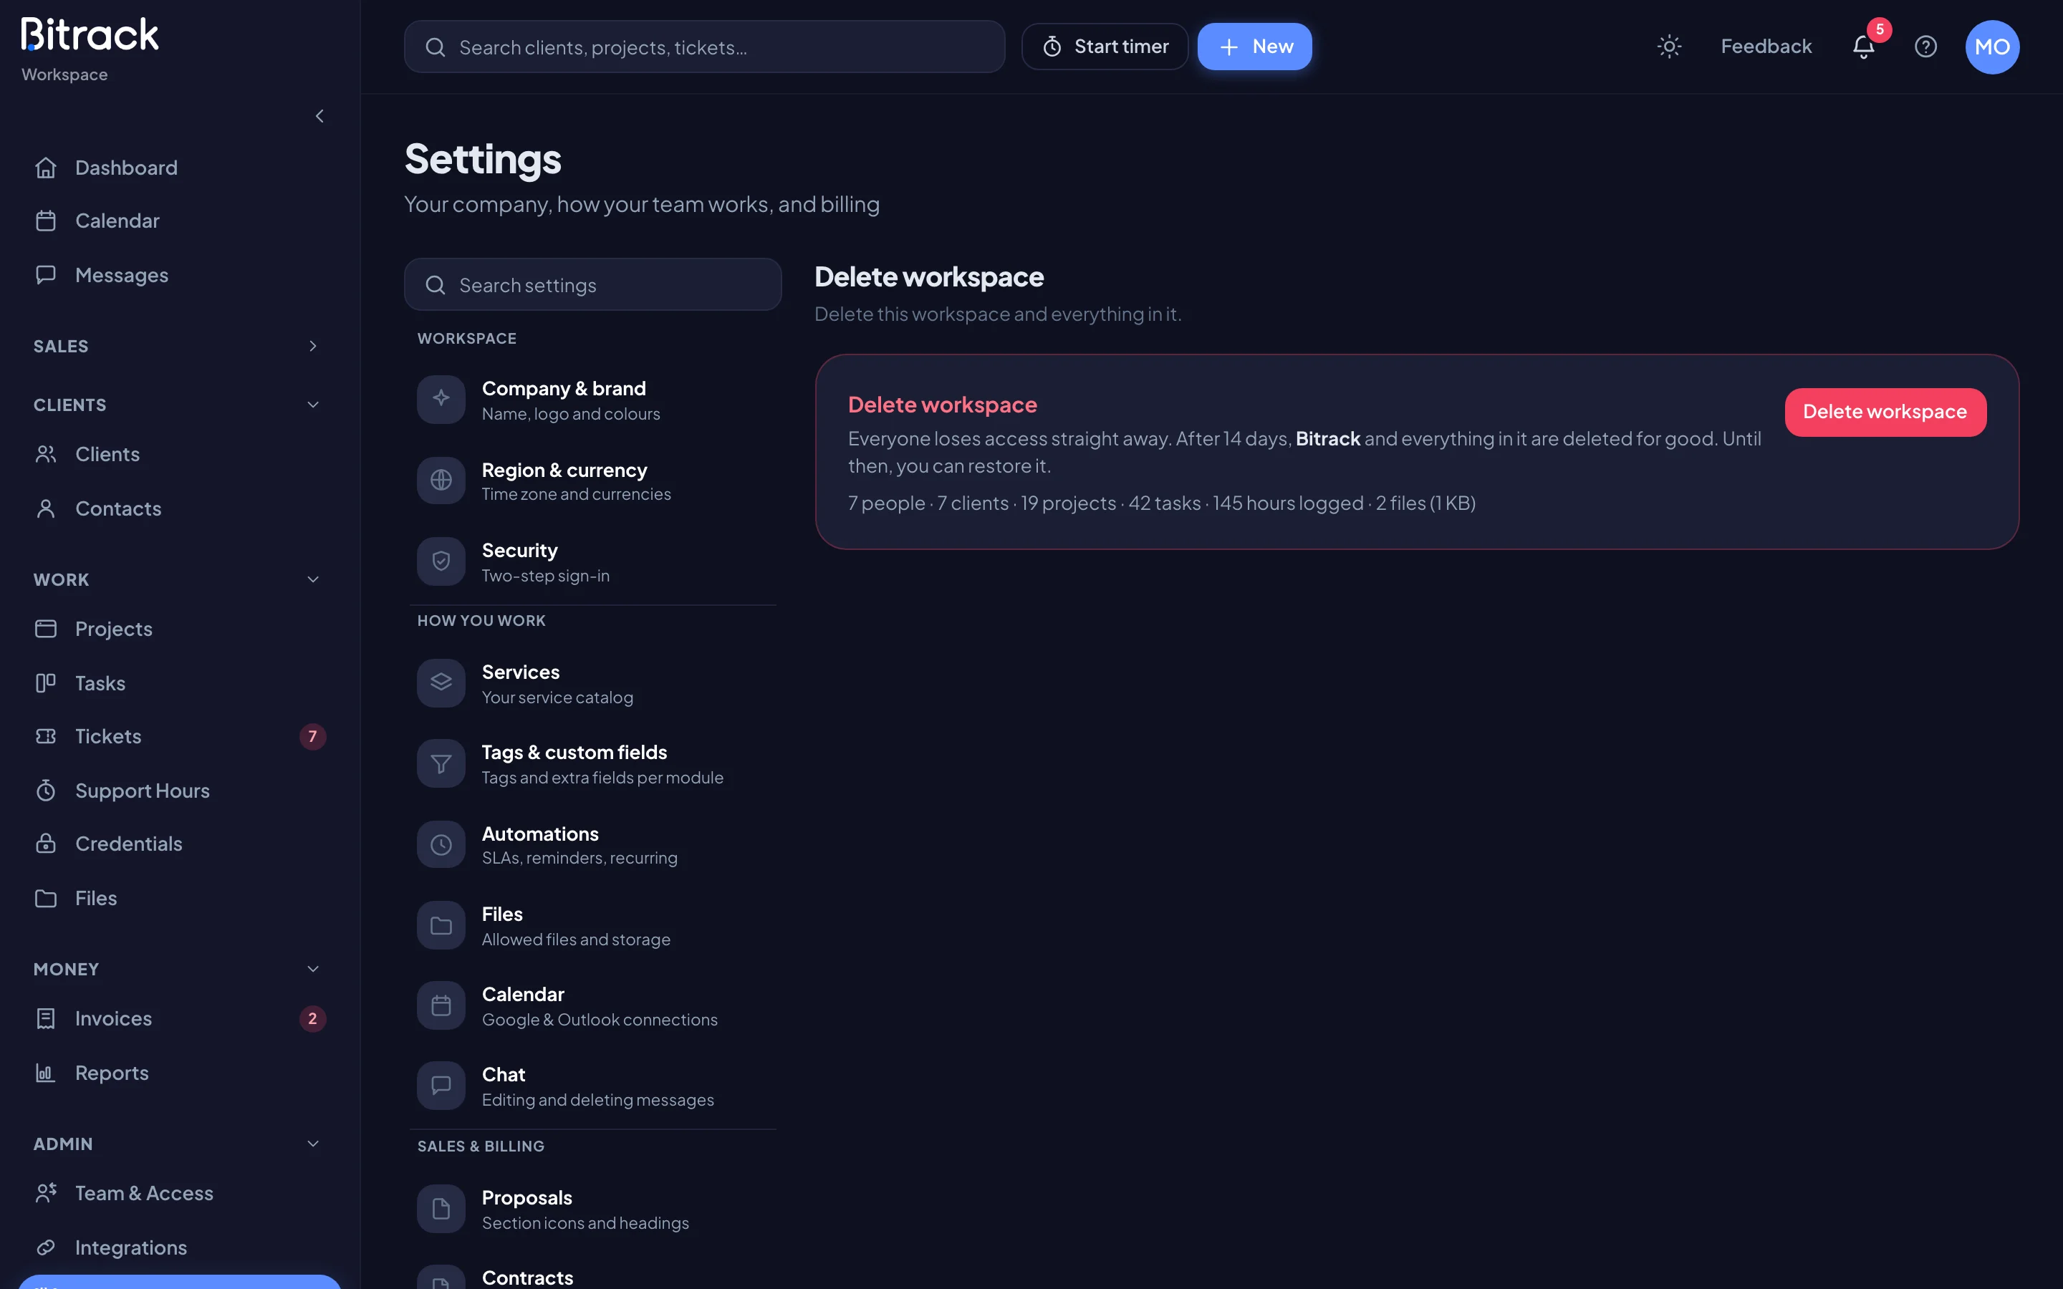Select Automations settings
Image resolution: width=2063 pixels, height=1289 pixels.
point(592,845)
